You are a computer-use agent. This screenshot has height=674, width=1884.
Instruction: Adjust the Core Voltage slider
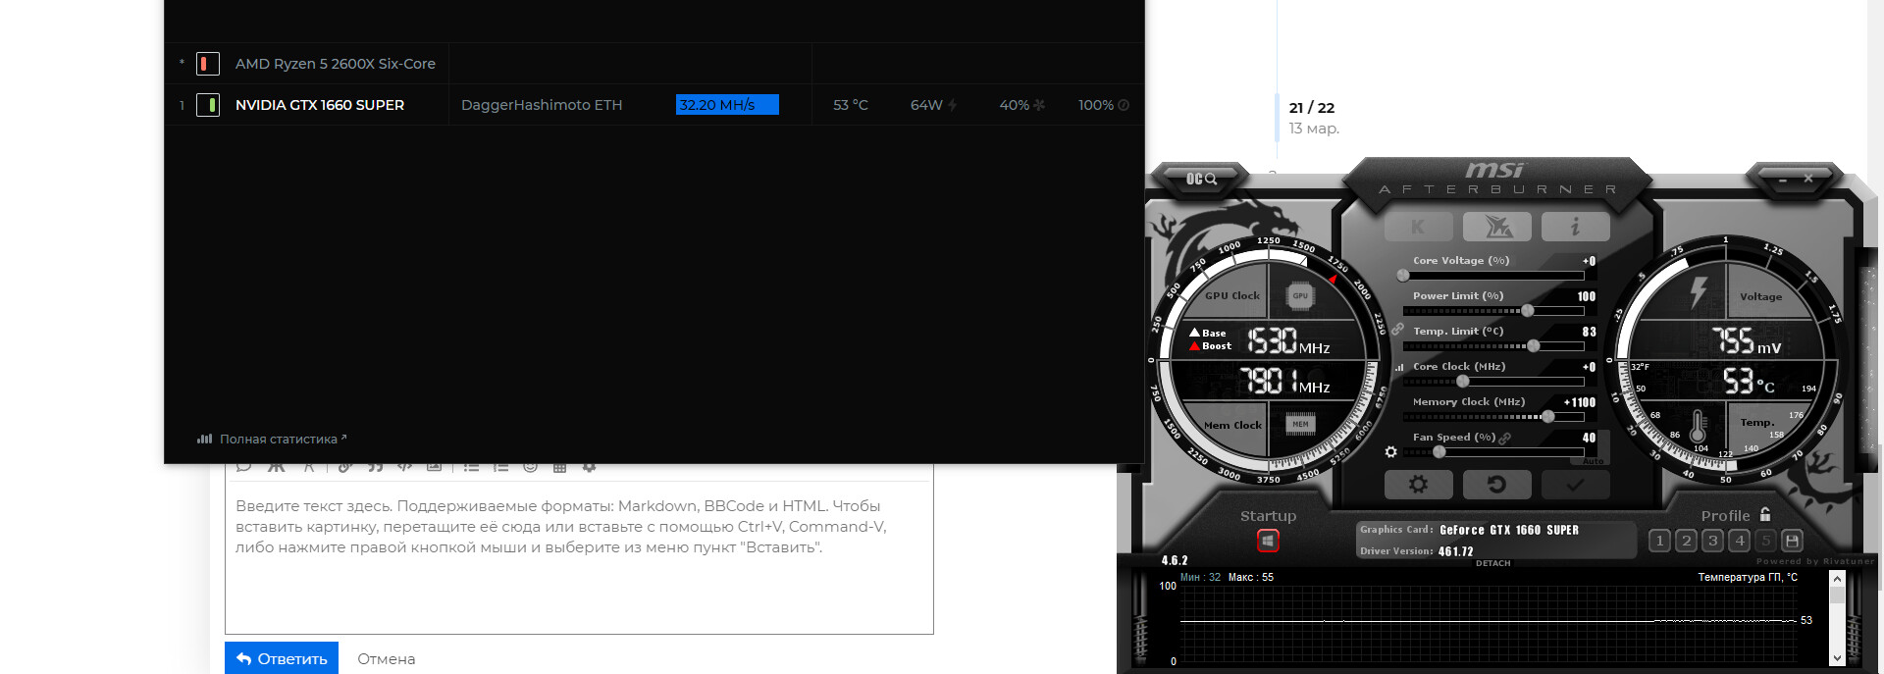click(1493, 276)
